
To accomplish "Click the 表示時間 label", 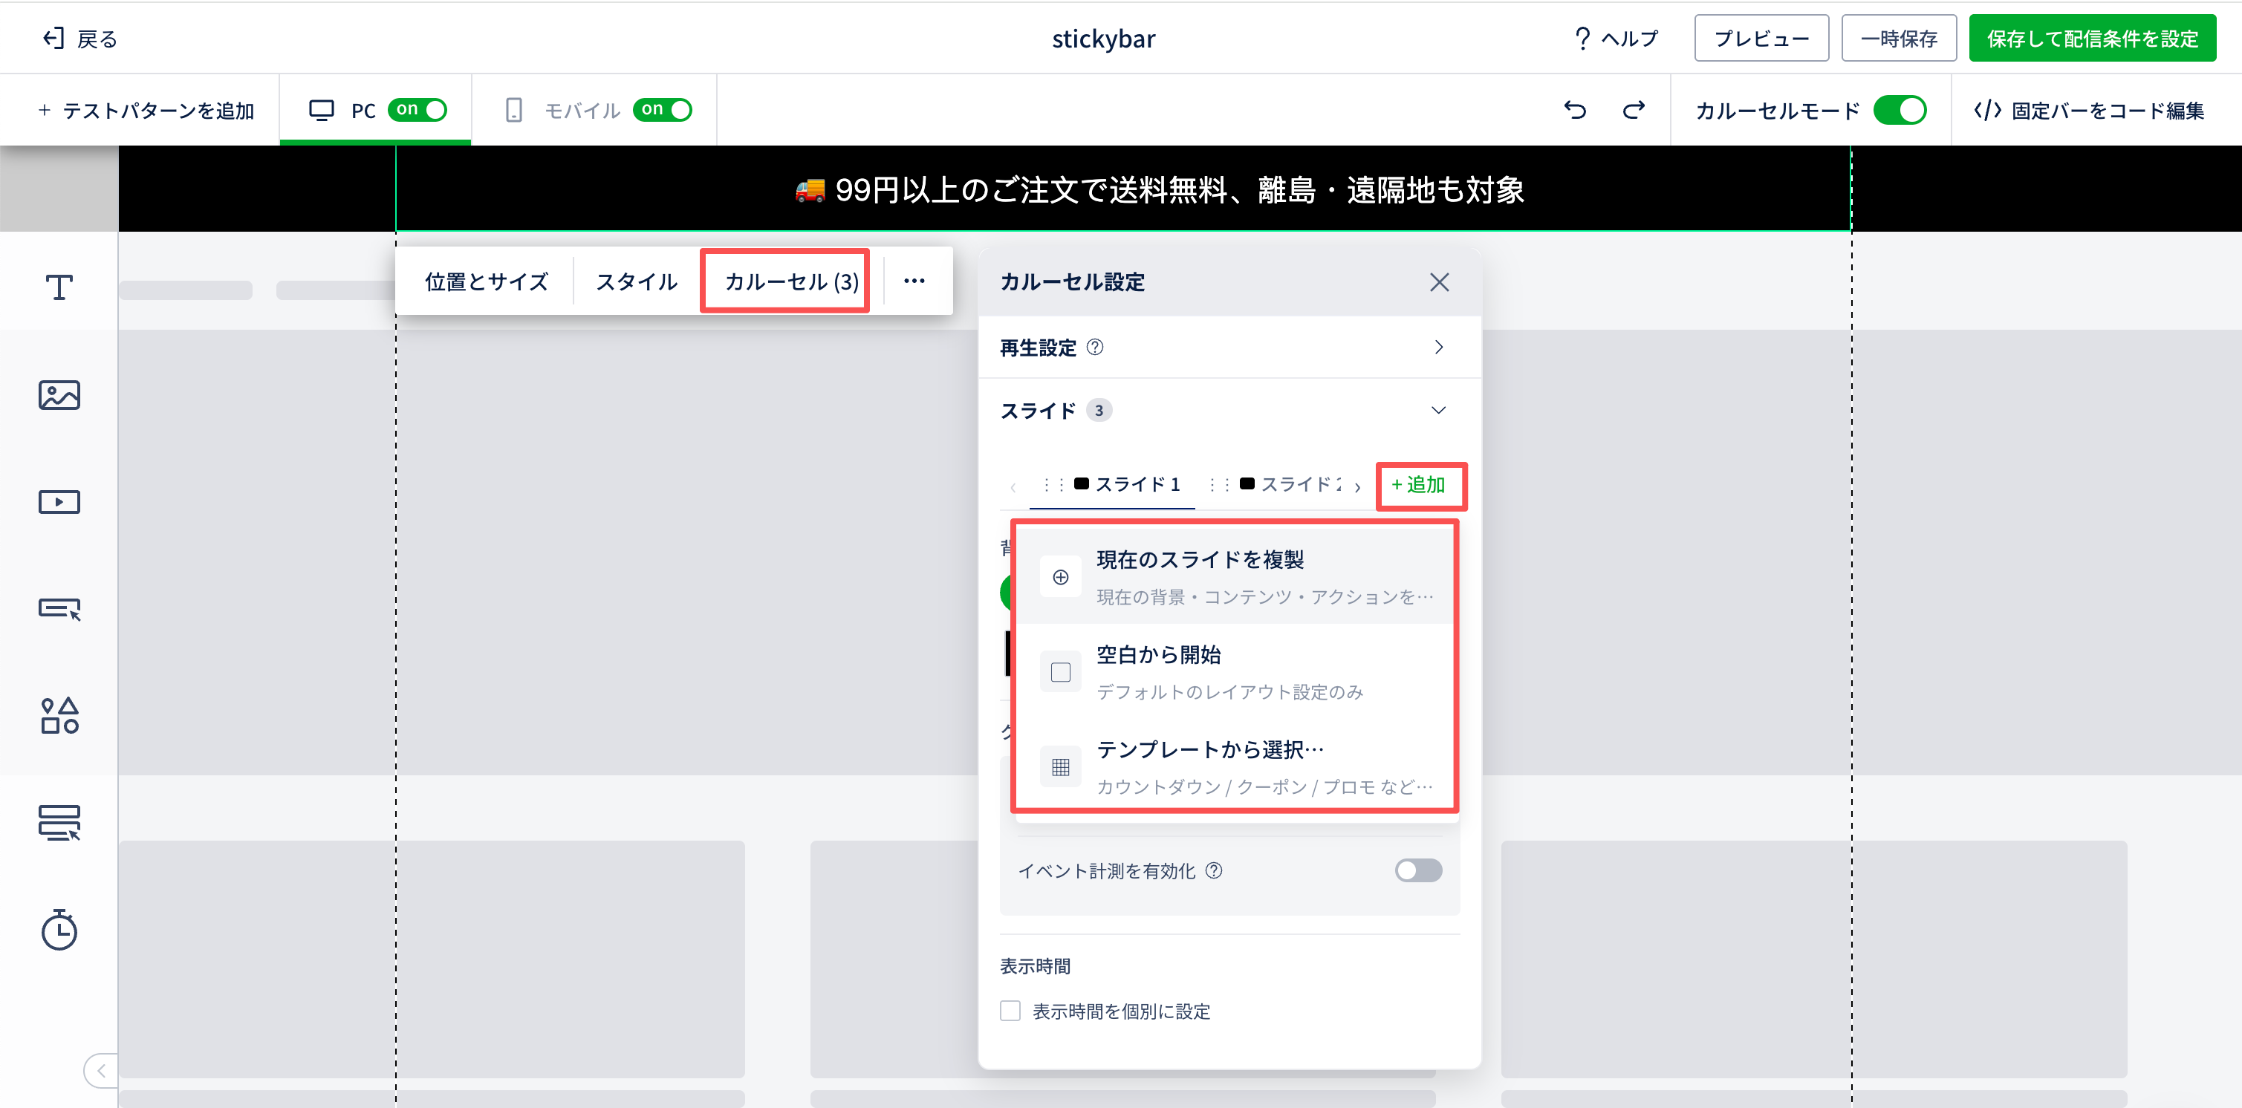I will coord(1035,966).
